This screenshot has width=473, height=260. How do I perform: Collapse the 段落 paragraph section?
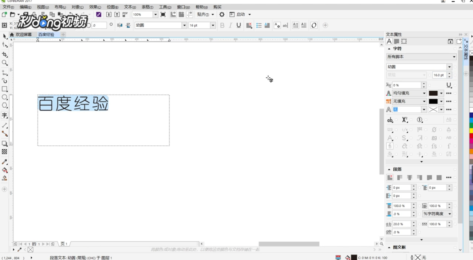point(389,169)
